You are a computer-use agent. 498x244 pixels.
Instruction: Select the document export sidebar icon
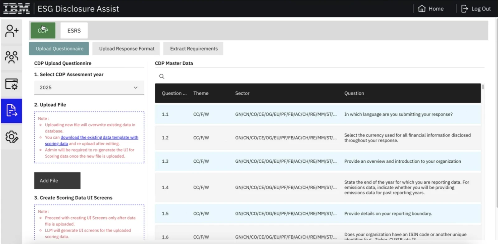12,111
